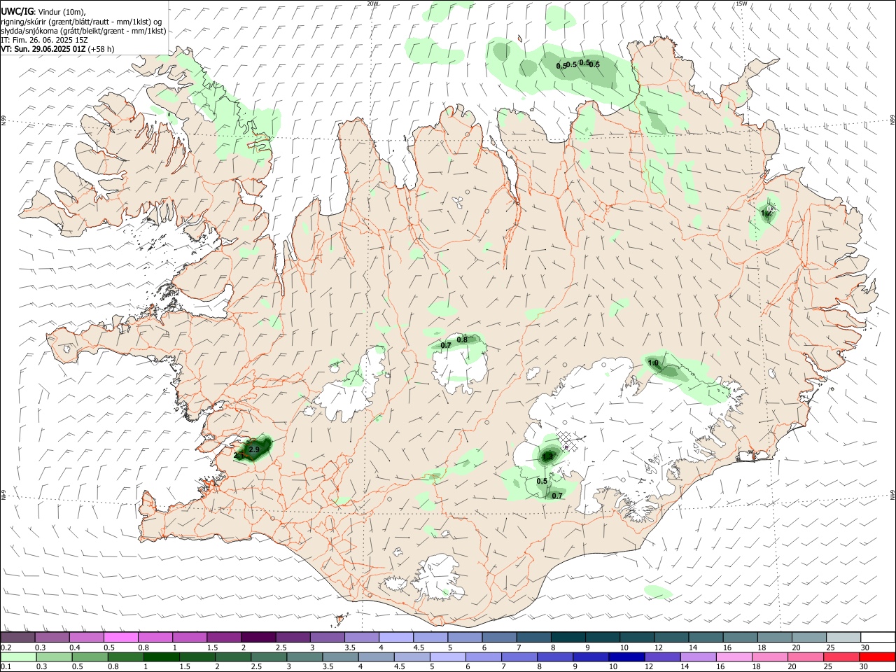Select top-row dark teal swatch between 8 and 9
Image resolution: width=896 pixels, height=672 pixels.
click(568, 637)
